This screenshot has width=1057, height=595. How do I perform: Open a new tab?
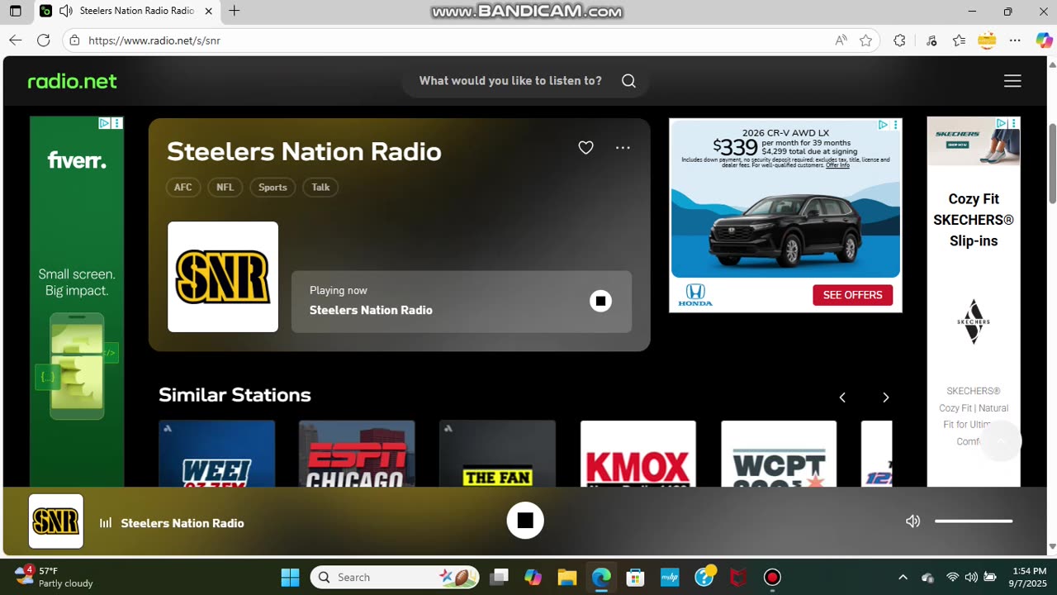click(x=235, y=11)
